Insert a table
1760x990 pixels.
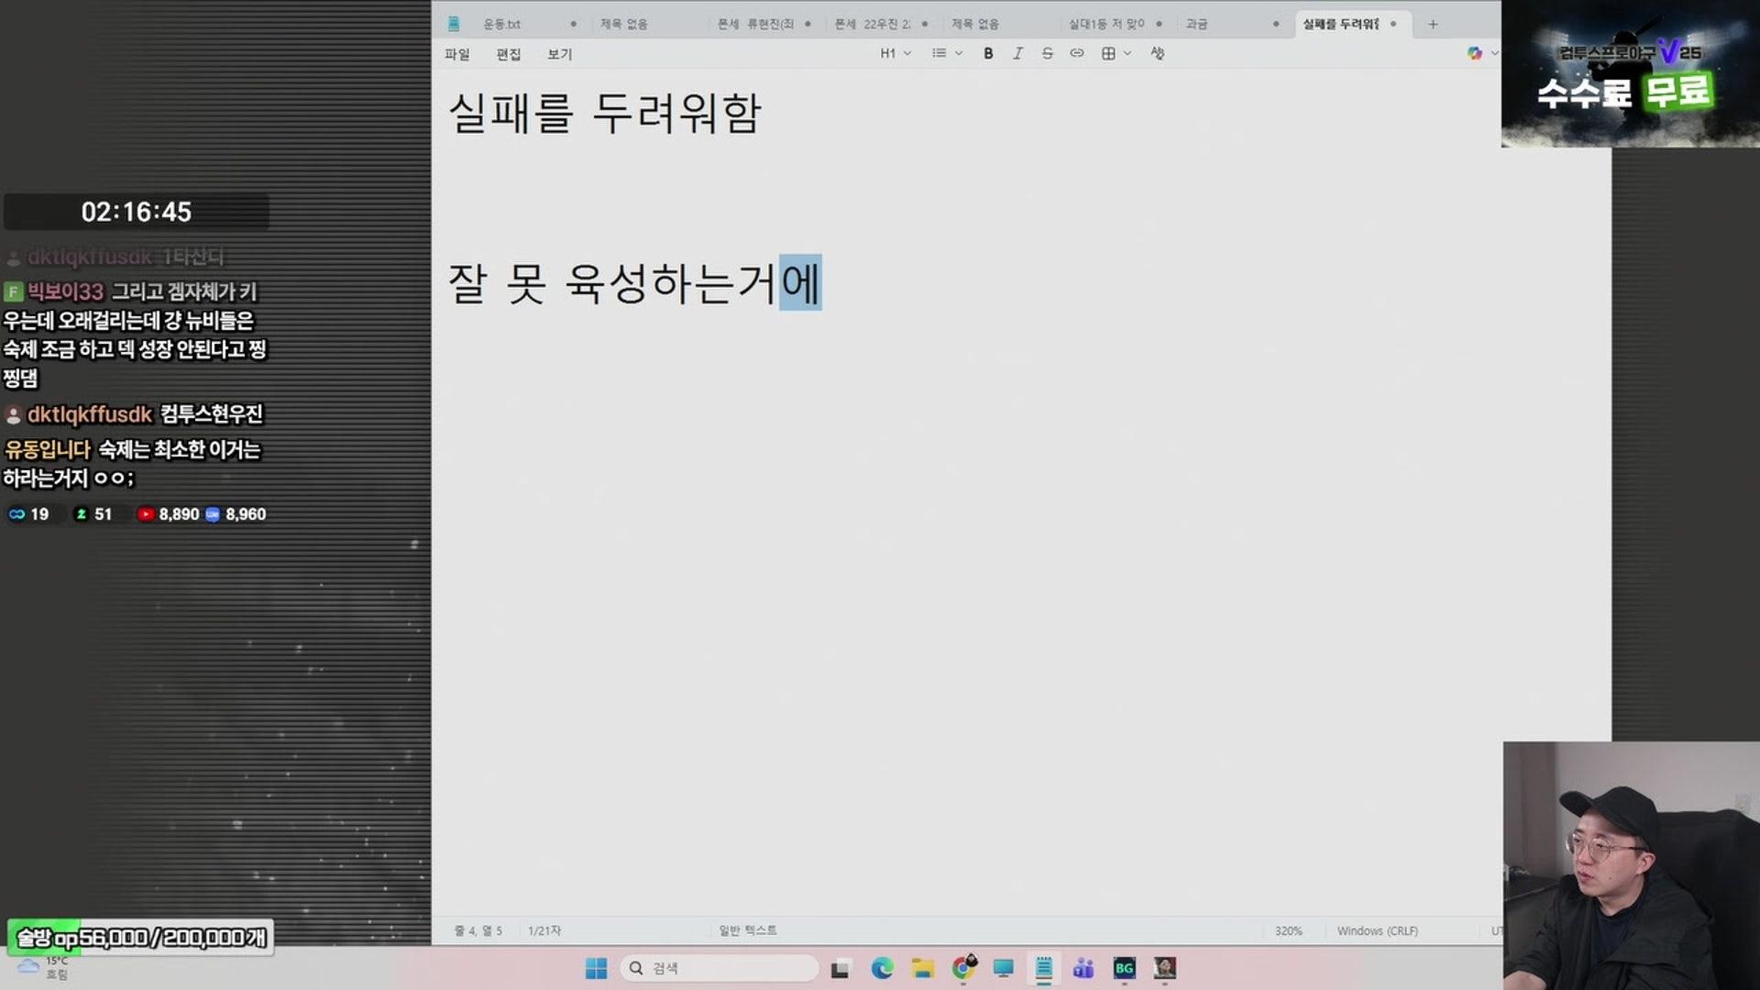pos(1109,53)
